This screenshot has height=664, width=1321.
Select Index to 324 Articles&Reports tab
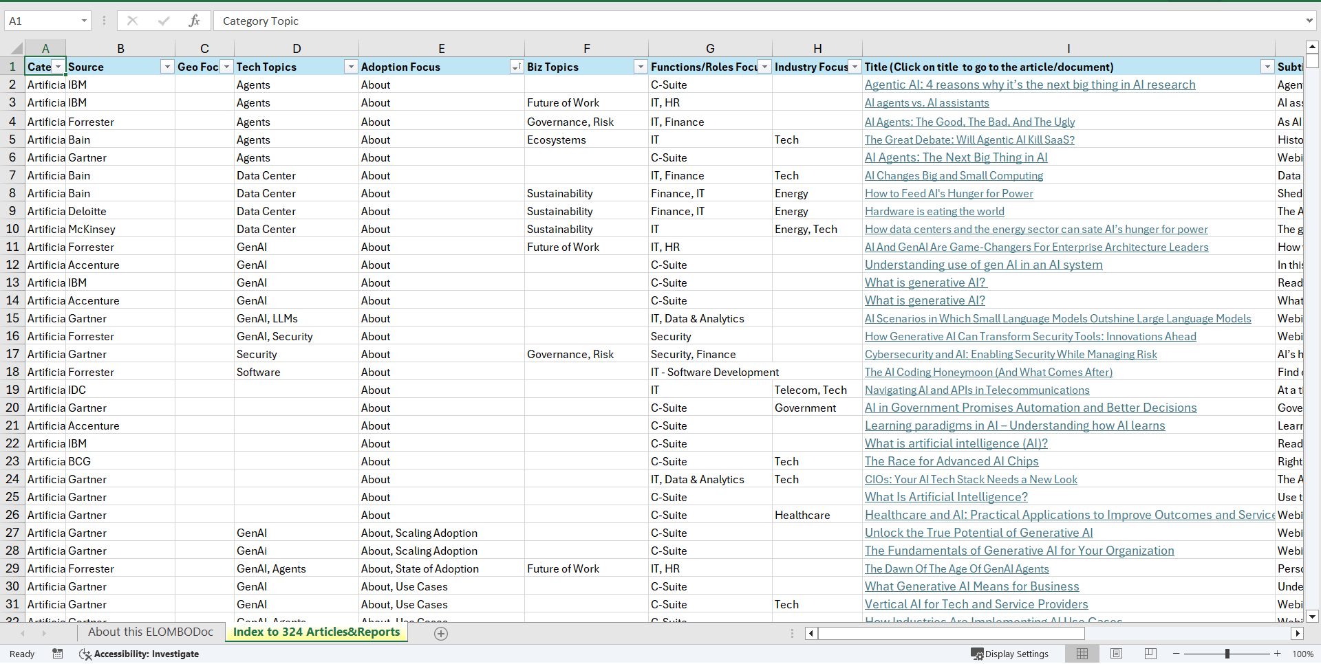click(316, 632)
